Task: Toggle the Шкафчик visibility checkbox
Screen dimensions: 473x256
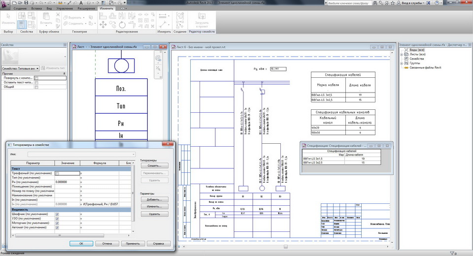Action: [57, 214]
